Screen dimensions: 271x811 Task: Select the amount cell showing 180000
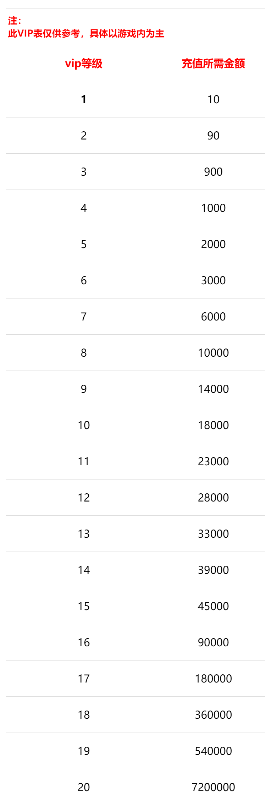click(x=213, y=679)
